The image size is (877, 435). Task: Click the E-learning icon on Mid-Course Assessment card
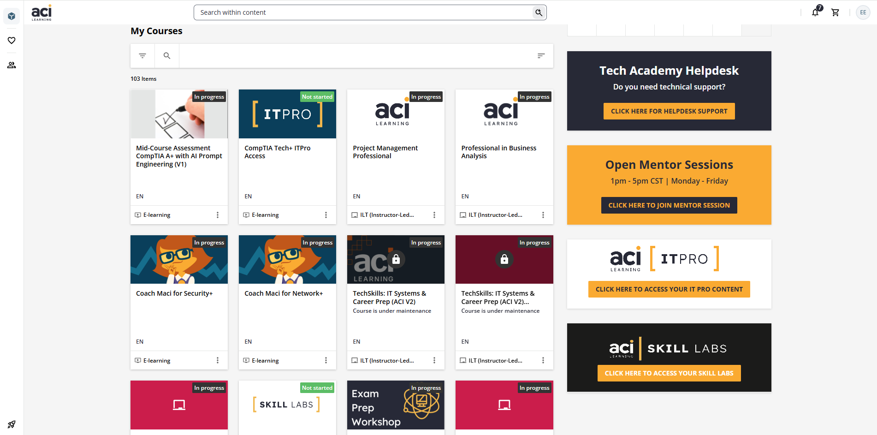138,215
